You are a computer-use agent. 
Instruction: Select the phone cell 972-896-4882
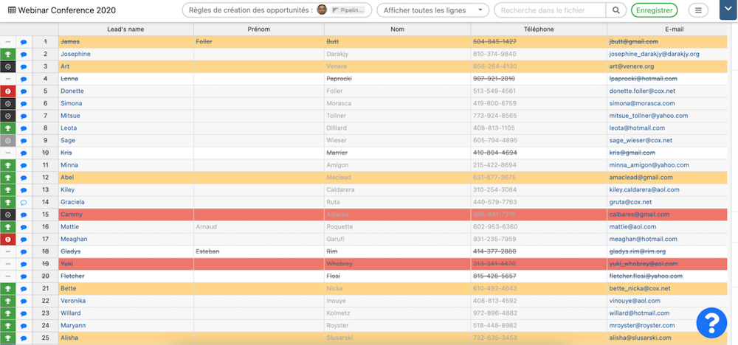[539, 313]
